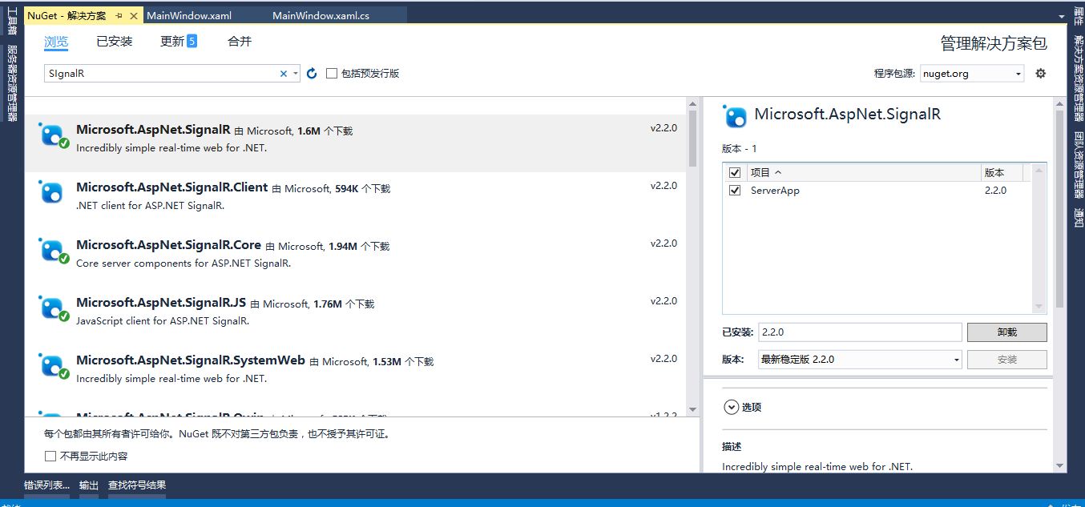Click the list scrollbar down arrow
The height and width of the screenshot is (507, 1085).
point(693,411)
